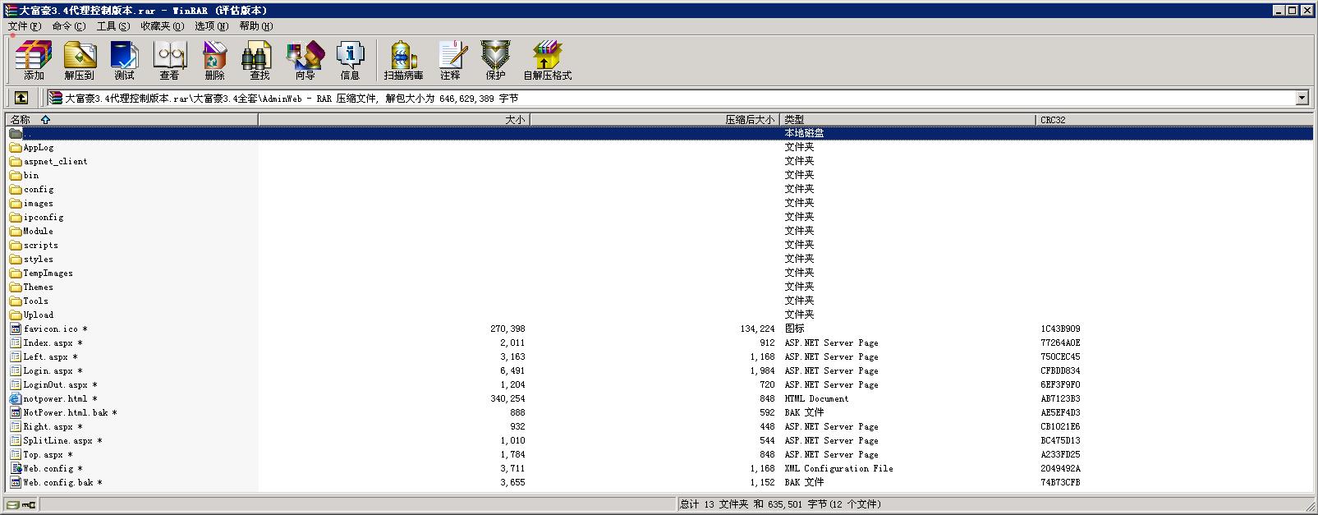Open the Find (查找) binoculars tool

click(259, 60)
